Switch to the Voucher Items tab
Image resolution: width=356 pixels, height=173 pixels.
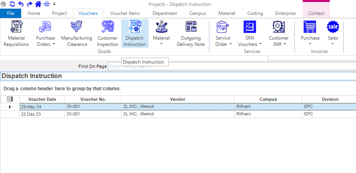click(125, 13)
